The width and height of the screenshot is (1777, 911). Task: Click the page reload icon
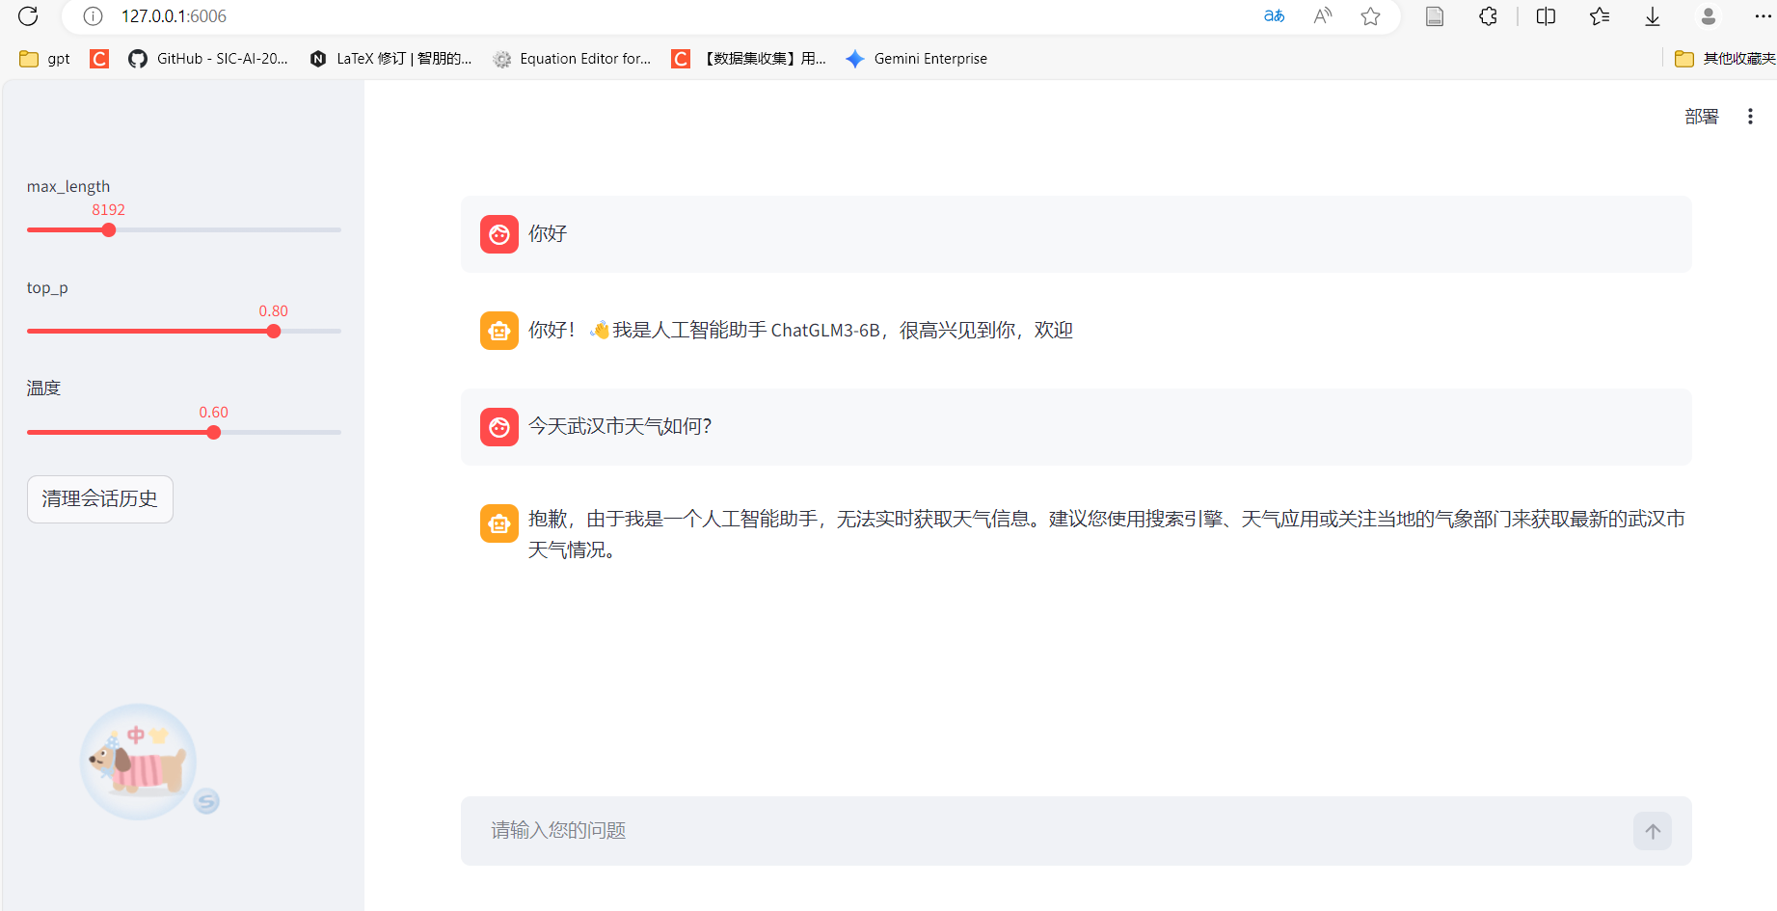click(27, 16)
